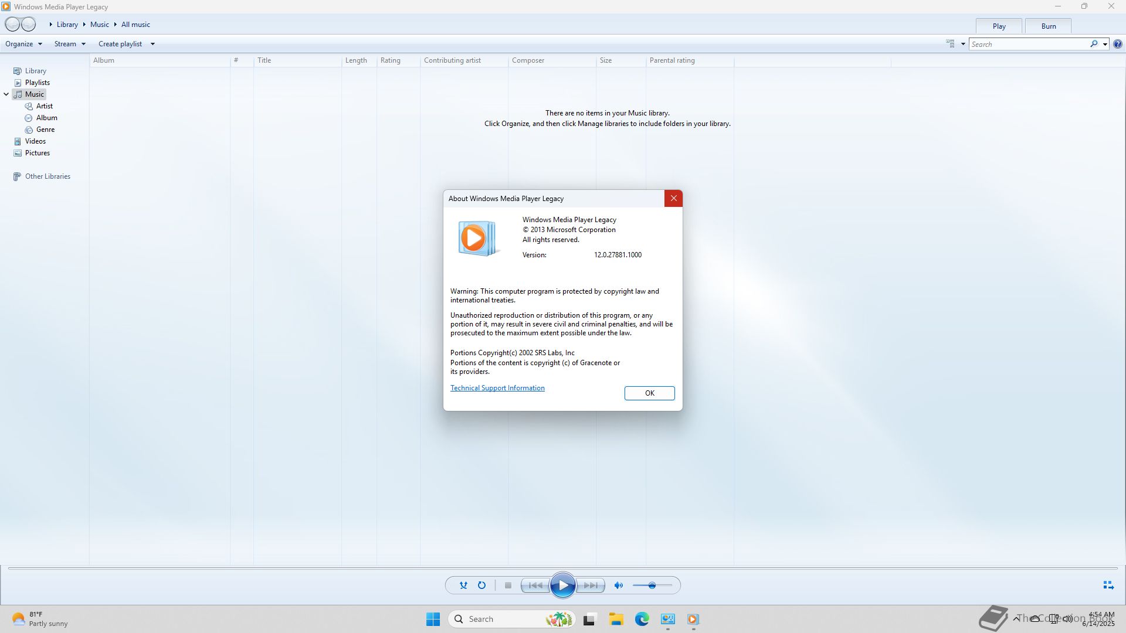Open the Help question mark icon
The height and width of the screenshot is (633, 1126).
point(1118,44)
